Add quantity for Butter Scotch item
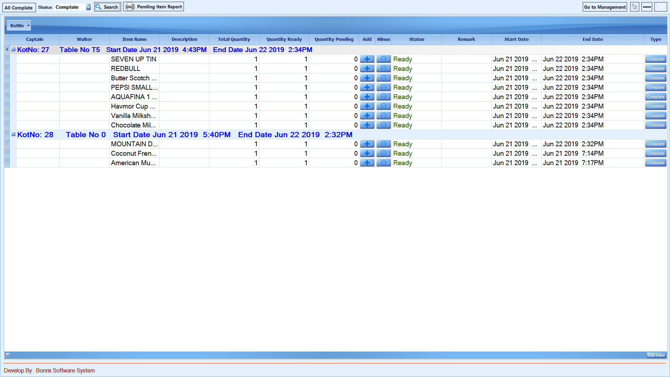Image resolution: width=670 pixels, height=377 pixels. (367, 78)
